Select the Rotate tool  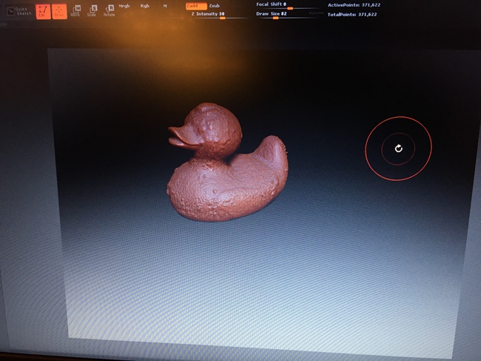click(x=109, y=11)
